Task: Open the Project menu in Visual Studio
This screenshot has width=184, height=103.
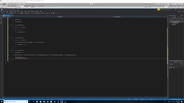Action: coord(11,11)
